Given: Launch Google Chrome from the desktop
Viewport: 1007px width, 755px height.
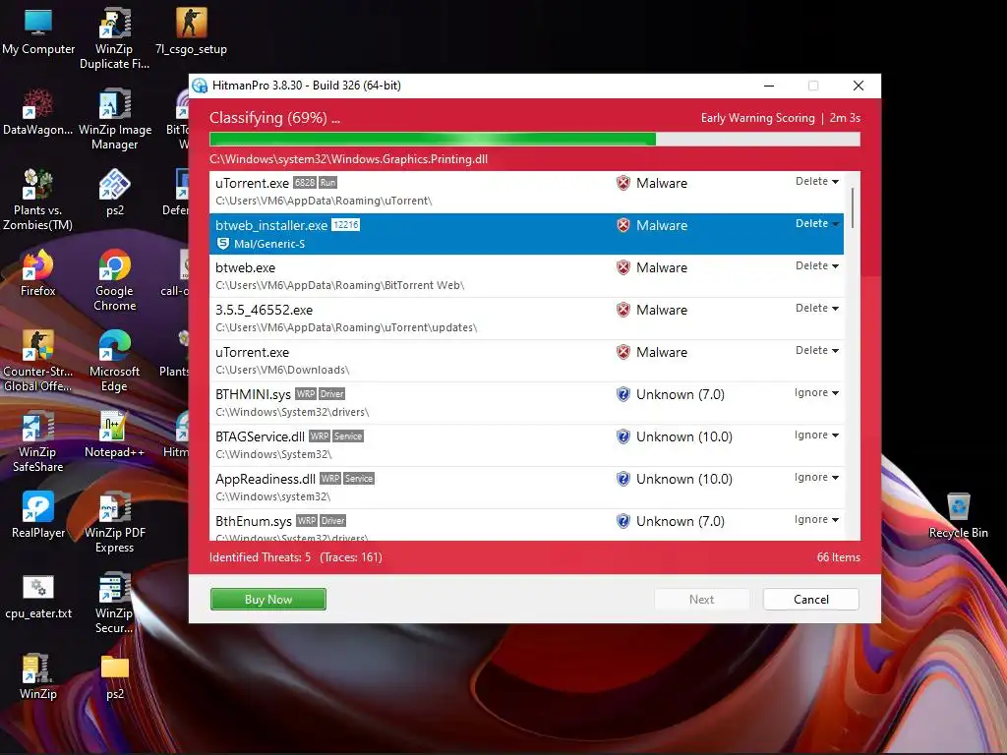Looking at the screenshot, I should point(114,280).
